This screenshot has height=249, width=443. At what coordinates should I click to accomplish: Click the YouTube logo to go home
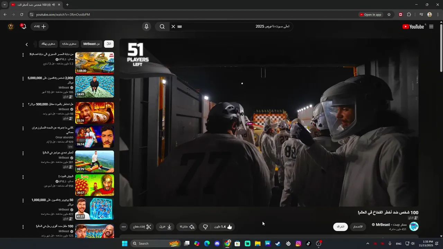pos(413,27)
